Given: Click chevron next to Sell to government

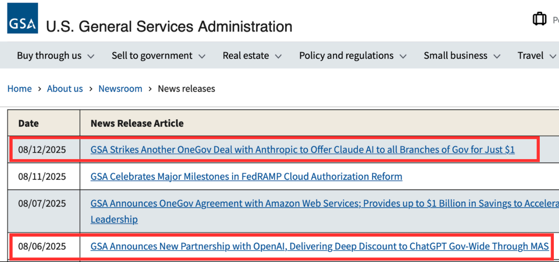Looking at the screenshot, I should click(x=202, y=56).
